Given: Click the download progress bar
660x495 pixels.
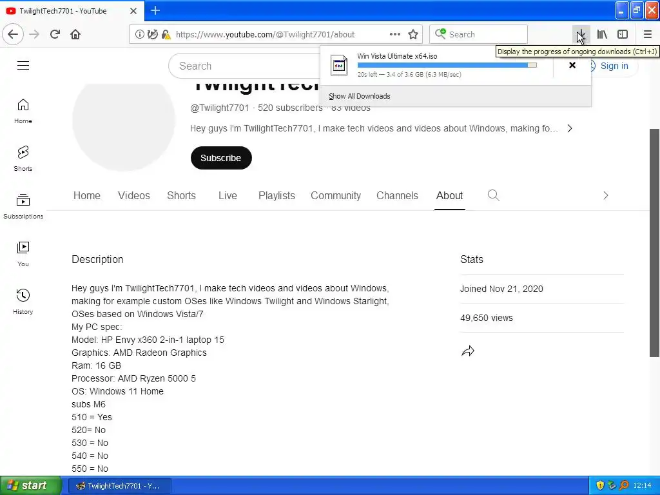Looking at the screenshot, I should pos(447,65).
